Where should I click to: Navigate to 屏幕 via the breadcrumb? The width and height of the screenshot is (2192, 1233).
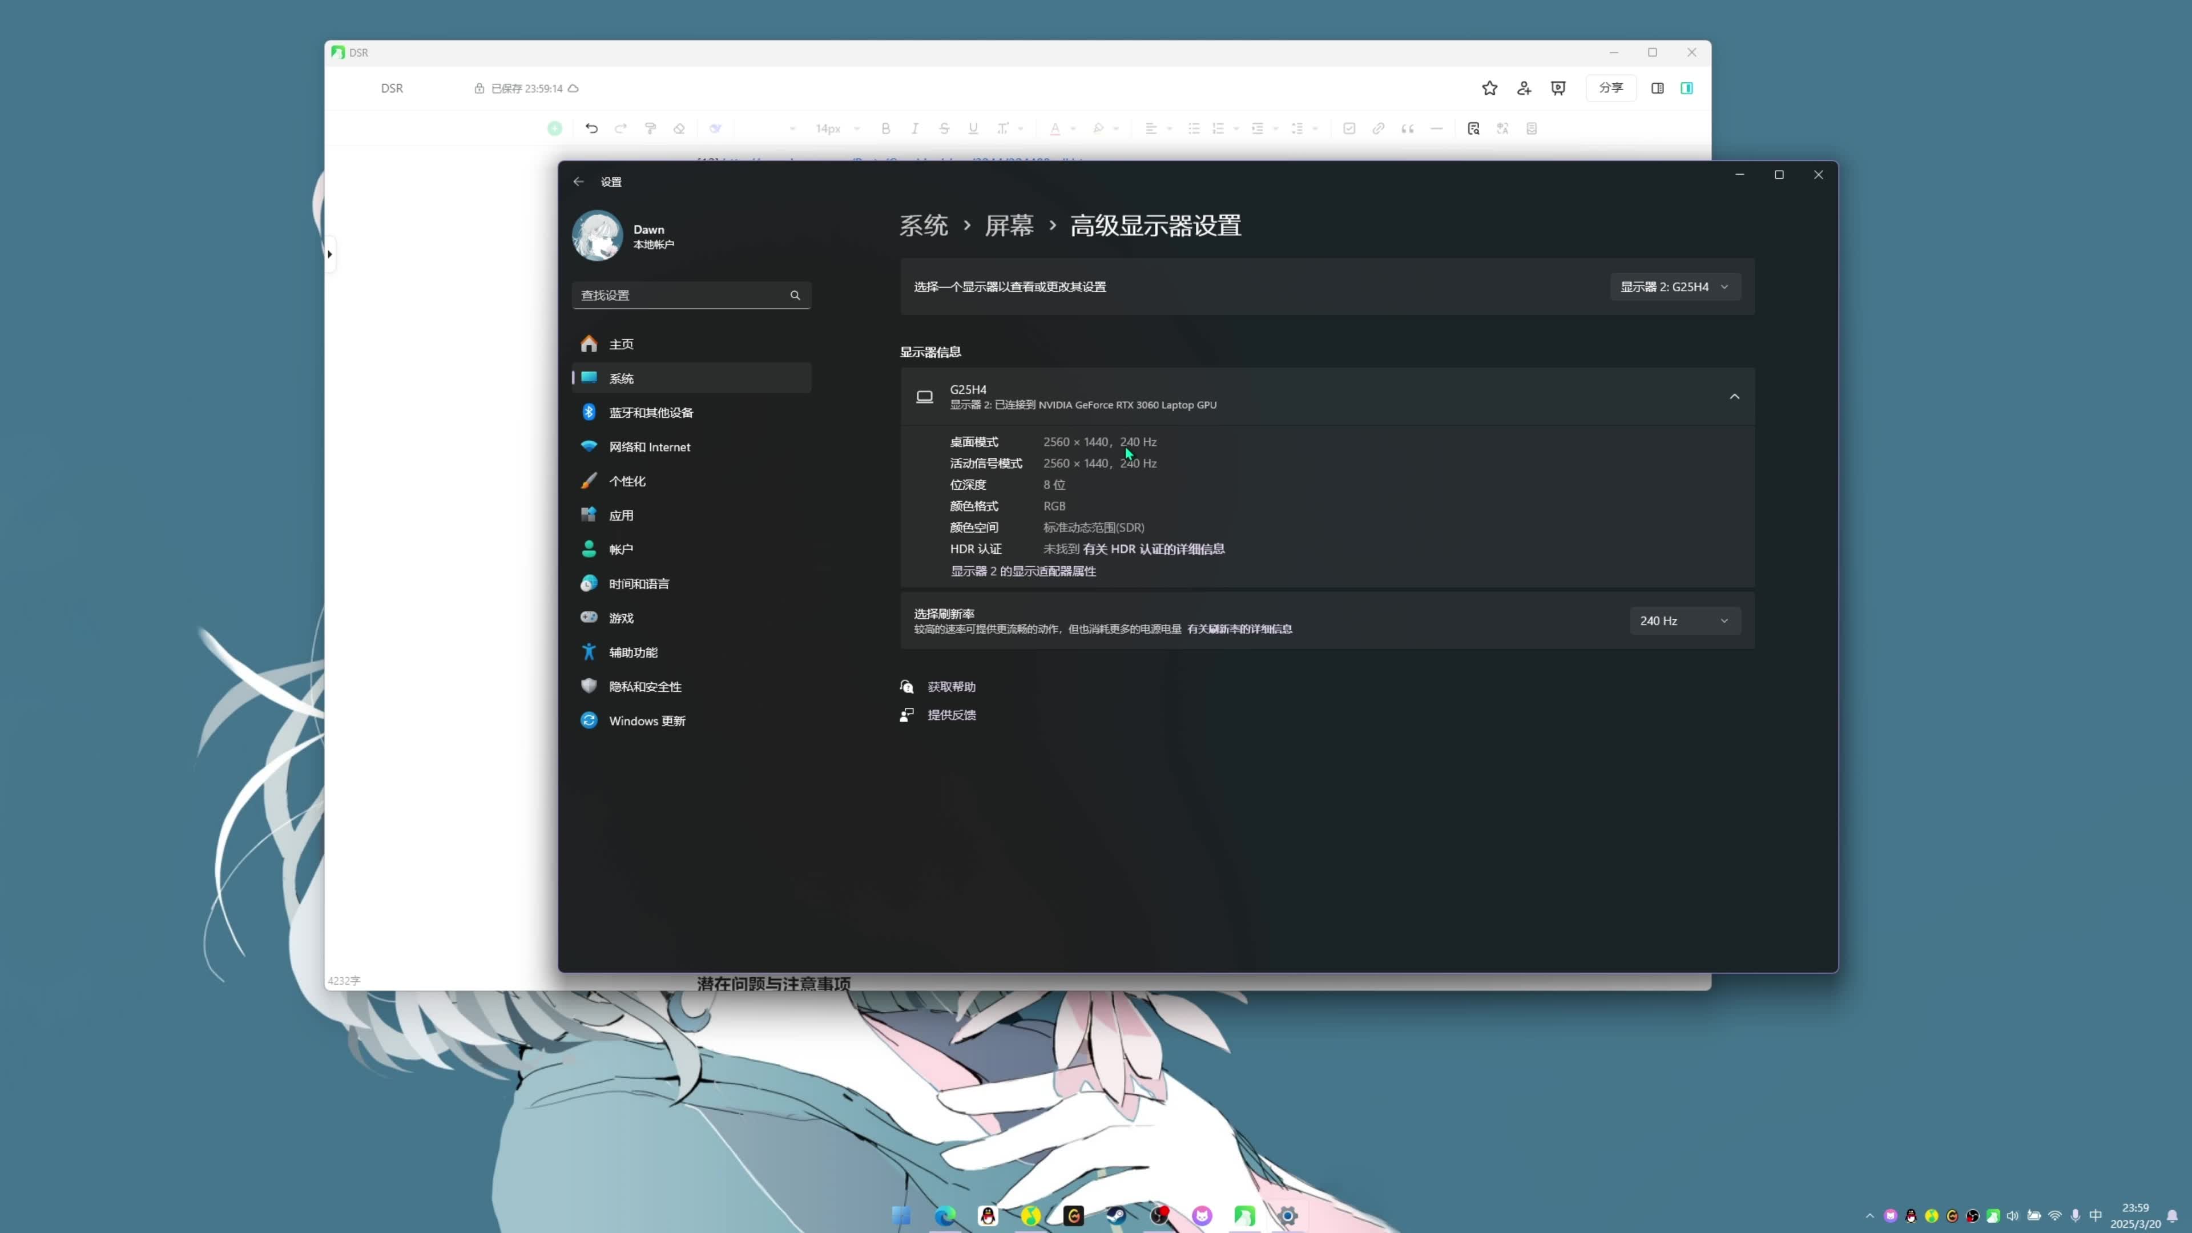pyautogui.click(x=1009, y=225)
